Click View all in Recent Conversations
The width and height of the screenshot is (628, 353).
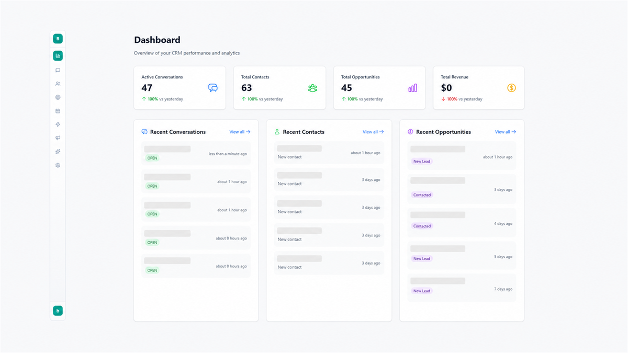click(x=240, y=132)
